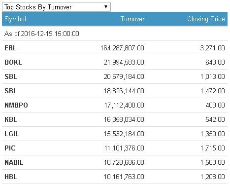Image resolution: width=230 pixels, height=184 pixels.
Task: Select closing price 1,013.00
Action: coord(213,76)
